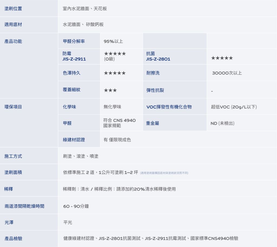Select the 塗刷位置 row heading
Viewport: 277px width, 247px height.
pos(13,8)
